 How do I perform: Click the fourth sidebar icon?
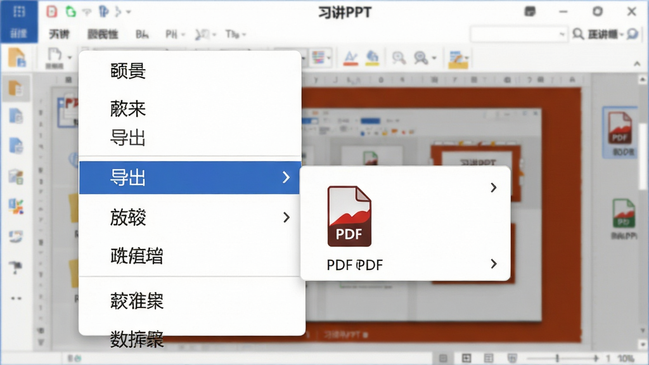[x=16, y=177]
